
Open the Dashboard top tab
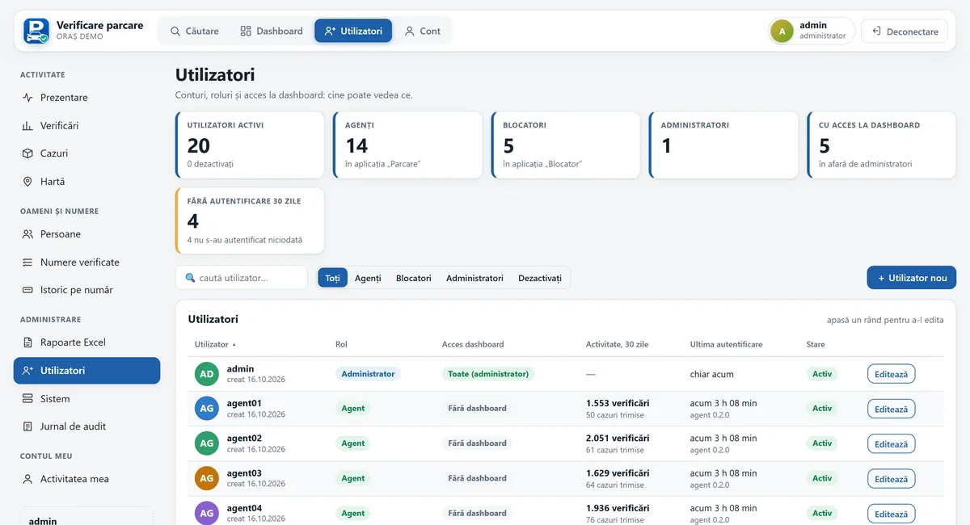point(272,31)
